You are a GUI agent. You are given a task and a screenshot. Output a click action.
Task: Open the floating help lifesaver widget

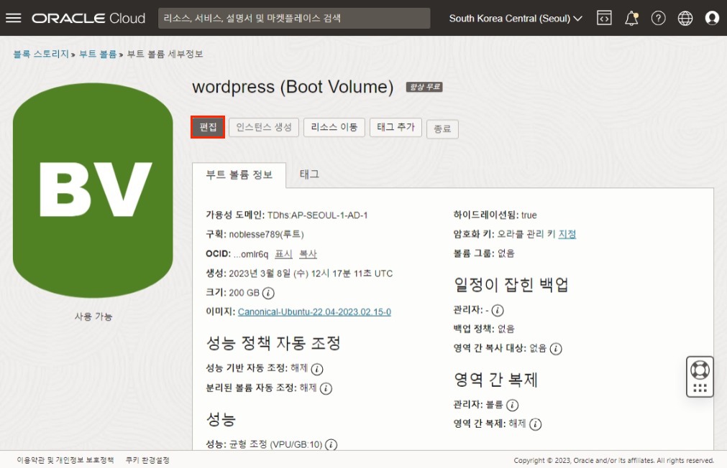pyautogui.click(x=700, y=377)
